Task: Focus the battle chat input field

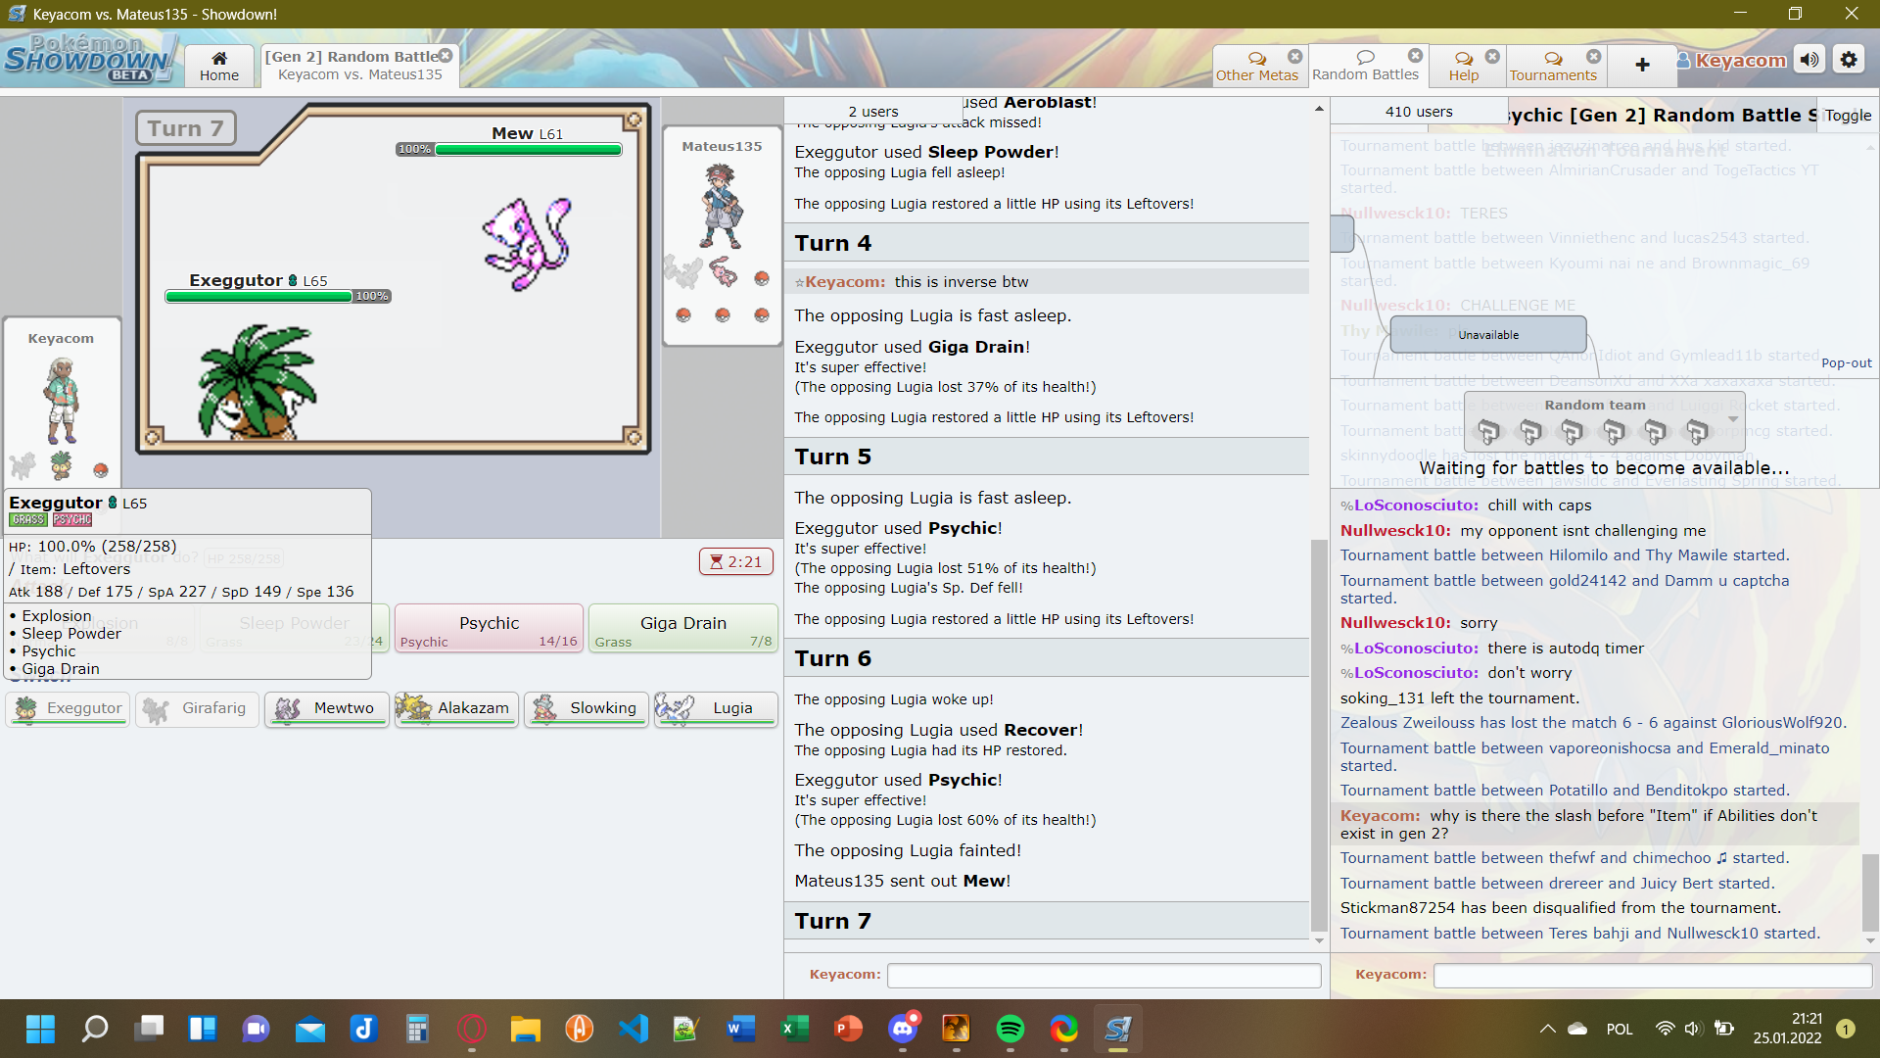Action: pyautogui.click(x=1104, y=975)
